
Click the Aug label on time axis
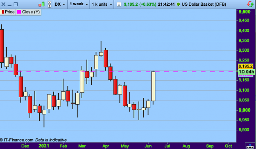coord(186,146)
